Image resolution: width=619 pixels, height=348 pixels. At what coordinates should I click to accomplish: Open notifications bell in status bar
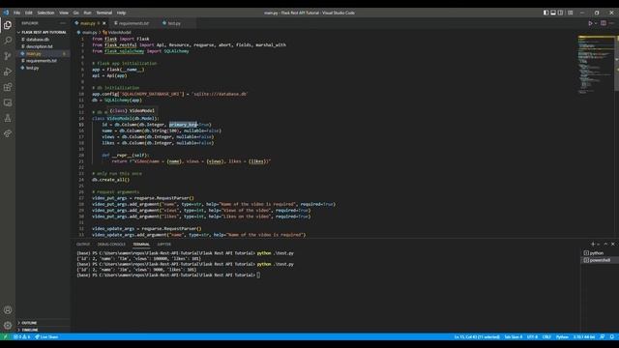point(612,337)
